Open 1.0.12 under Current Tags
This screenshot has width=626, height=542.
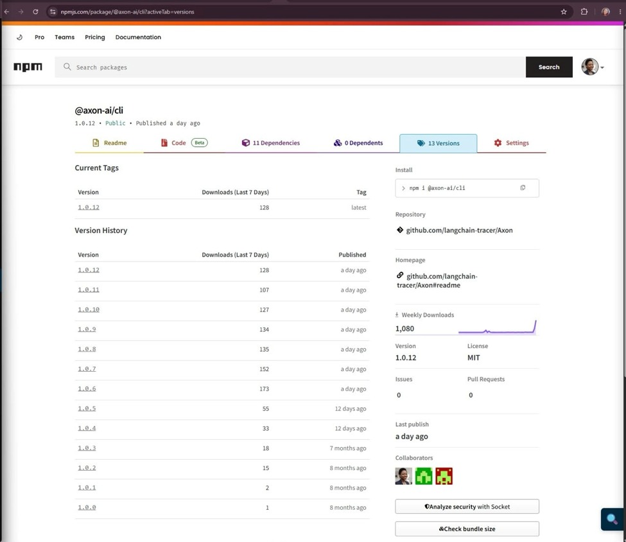click(x=89, y=207)
